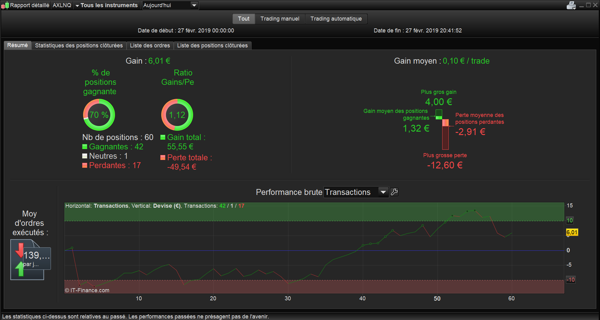
Task: Switch to Liste des ordres tab
Action: coord(150,46)
